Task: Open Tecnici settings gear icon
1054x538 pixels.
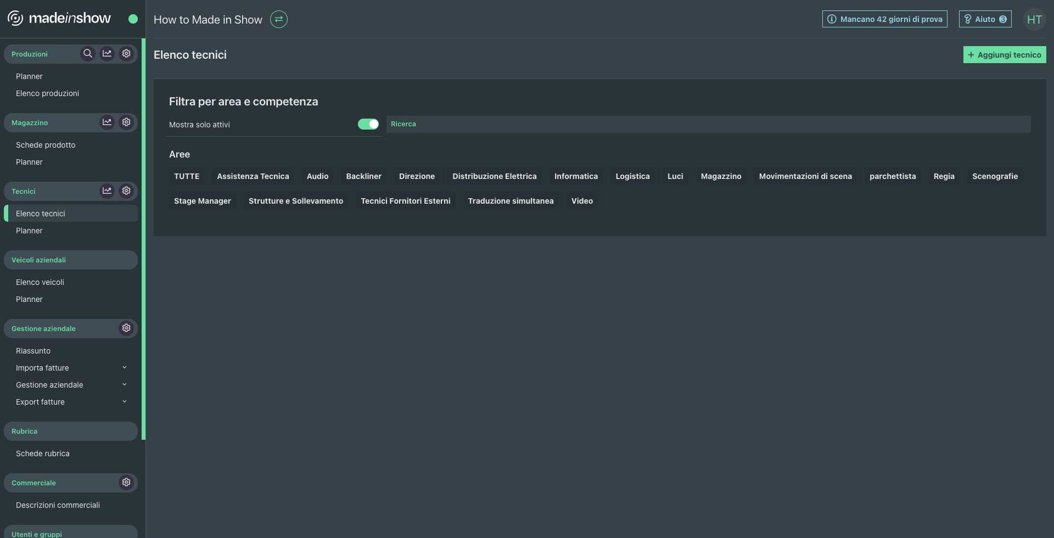Action: coord(126,191)
